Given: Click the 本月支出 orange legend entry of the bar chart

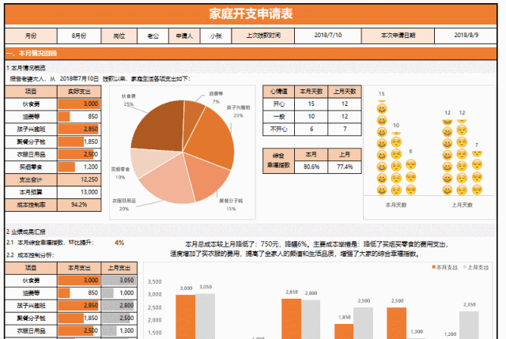Looking at the screenshot, I should tap(444, 267).
